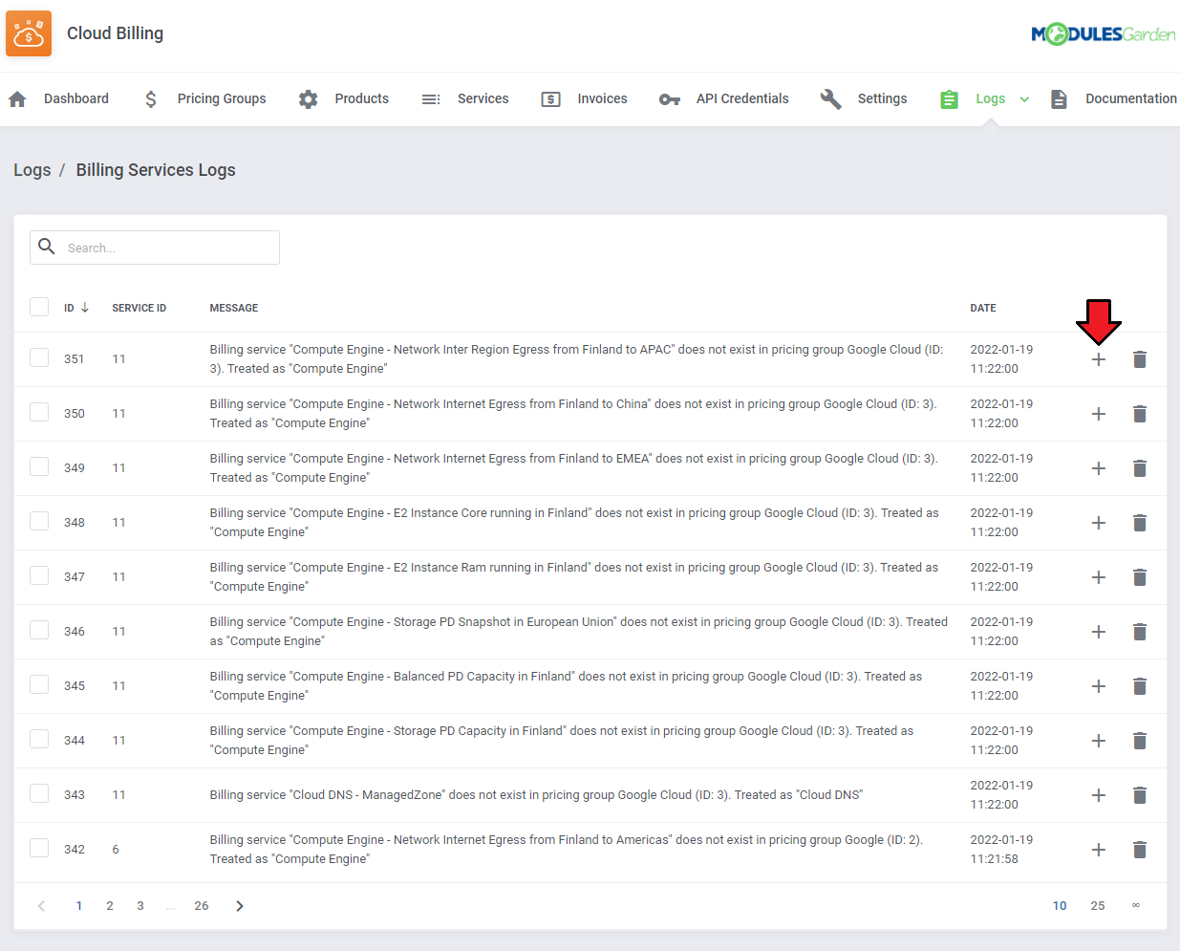
Task: Open the API Credentials tab
Action: (x=723, y=99)
